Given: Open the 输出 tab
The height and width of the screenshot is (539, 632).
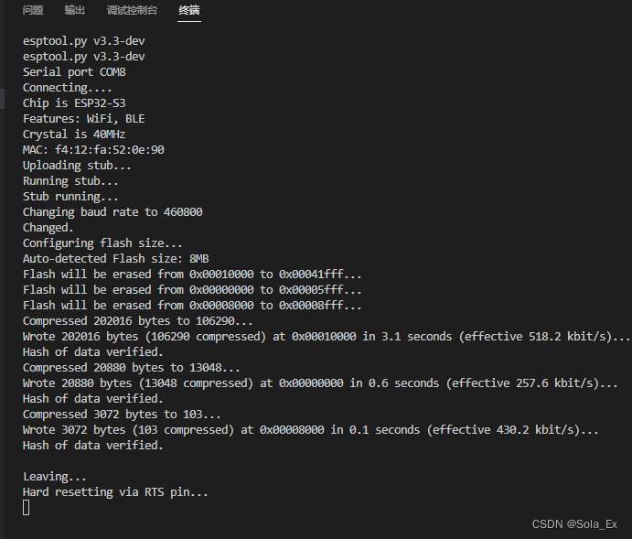Looking at the screenshot, I should pyautogui.click(x=75, y=11).
